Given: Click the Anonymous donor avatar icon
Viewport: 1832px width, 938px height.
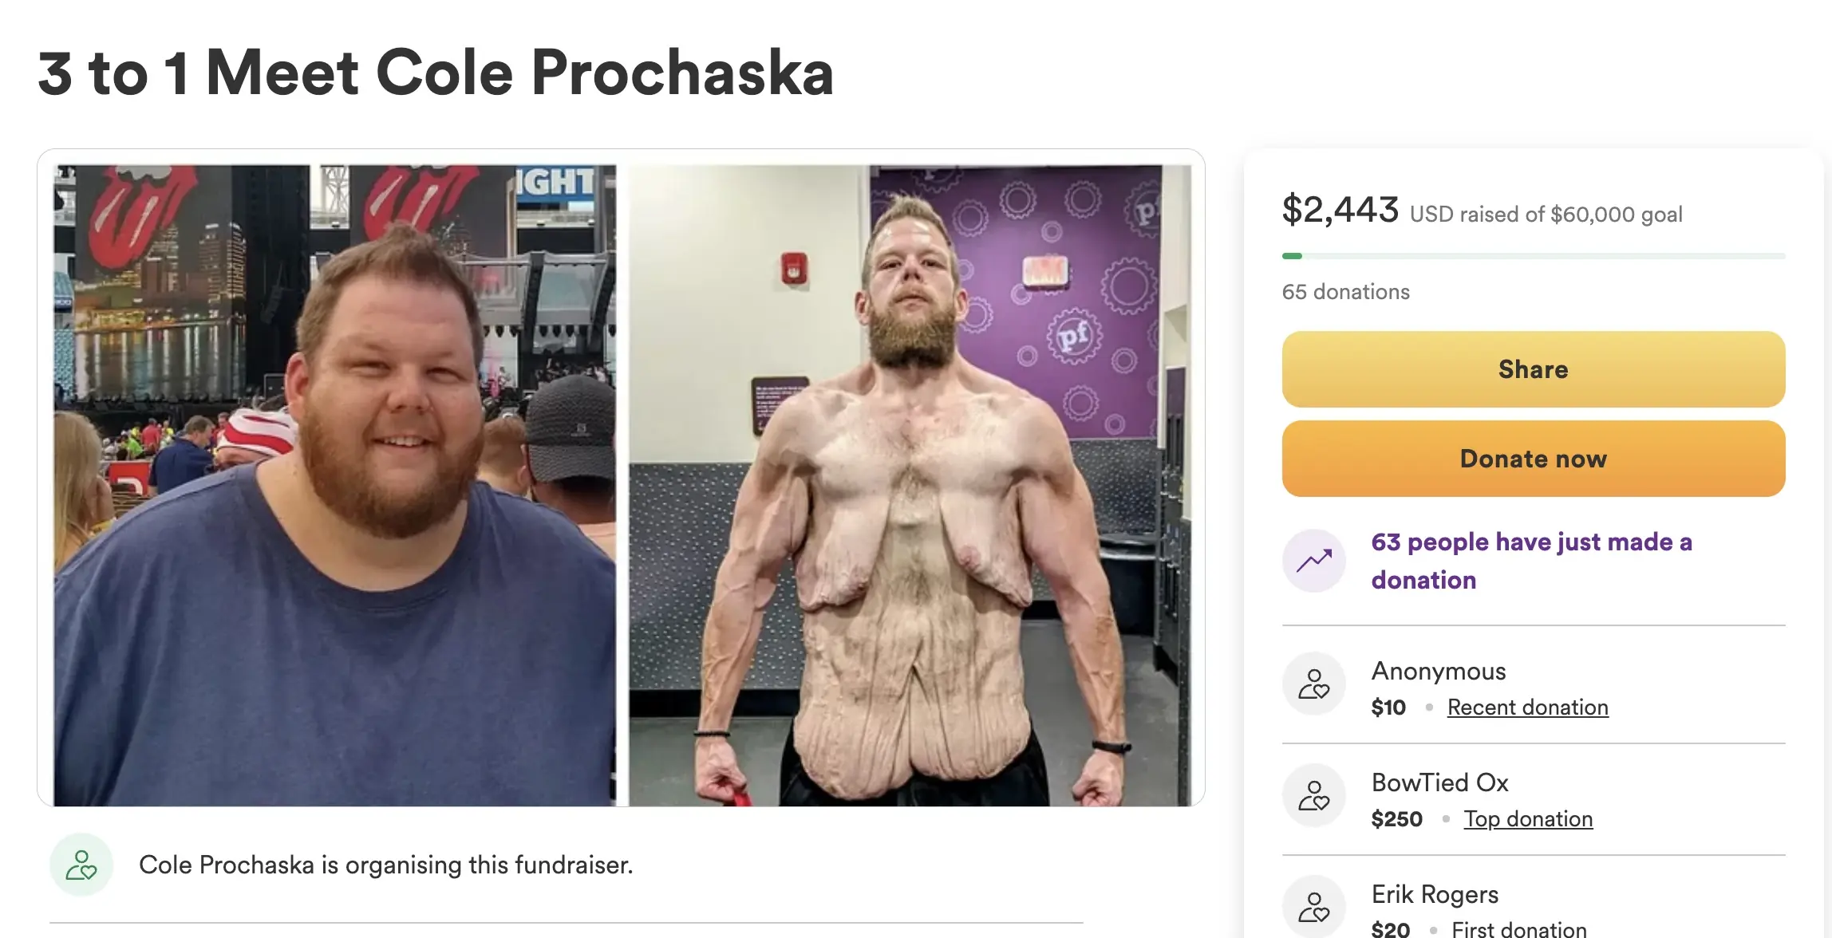Looking at the screenshot, I should pyautogui.click(x=1313, y=684).
